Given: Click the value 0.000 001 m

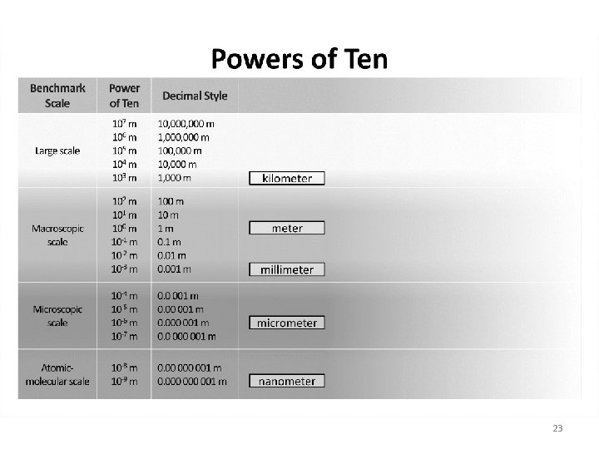Looking at the screenshot, I should [183, 323].
